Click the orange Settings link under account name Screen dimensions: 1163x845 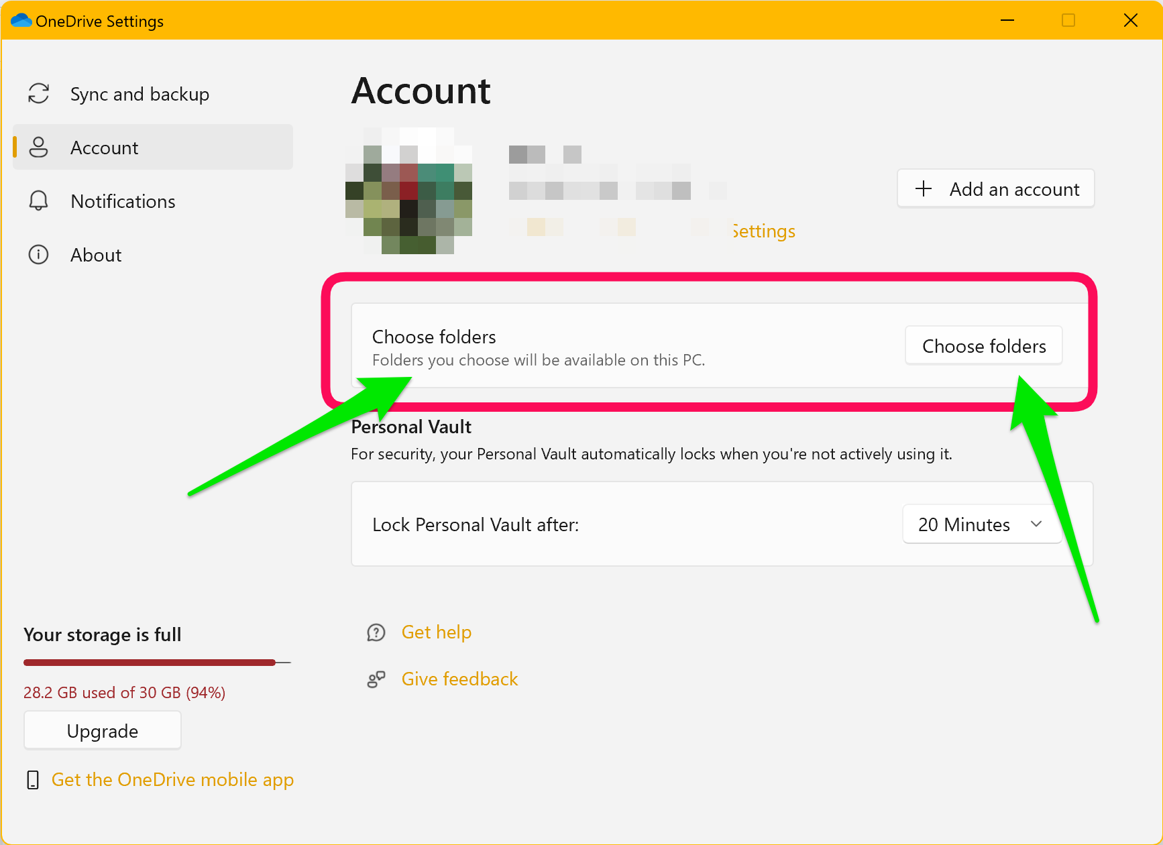coord(764,231)
